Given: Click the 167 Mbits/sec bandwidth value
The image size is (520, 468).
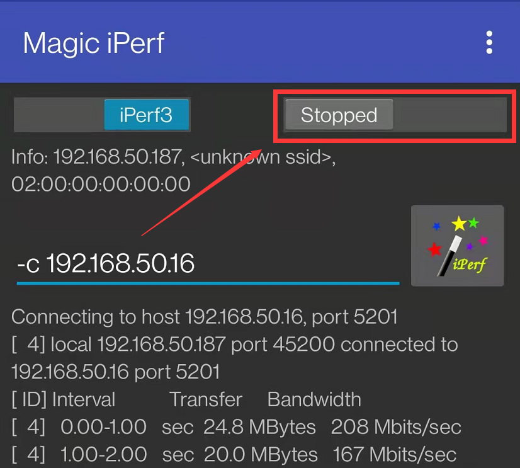Looking at the screenshot, I should click(393, 454).
